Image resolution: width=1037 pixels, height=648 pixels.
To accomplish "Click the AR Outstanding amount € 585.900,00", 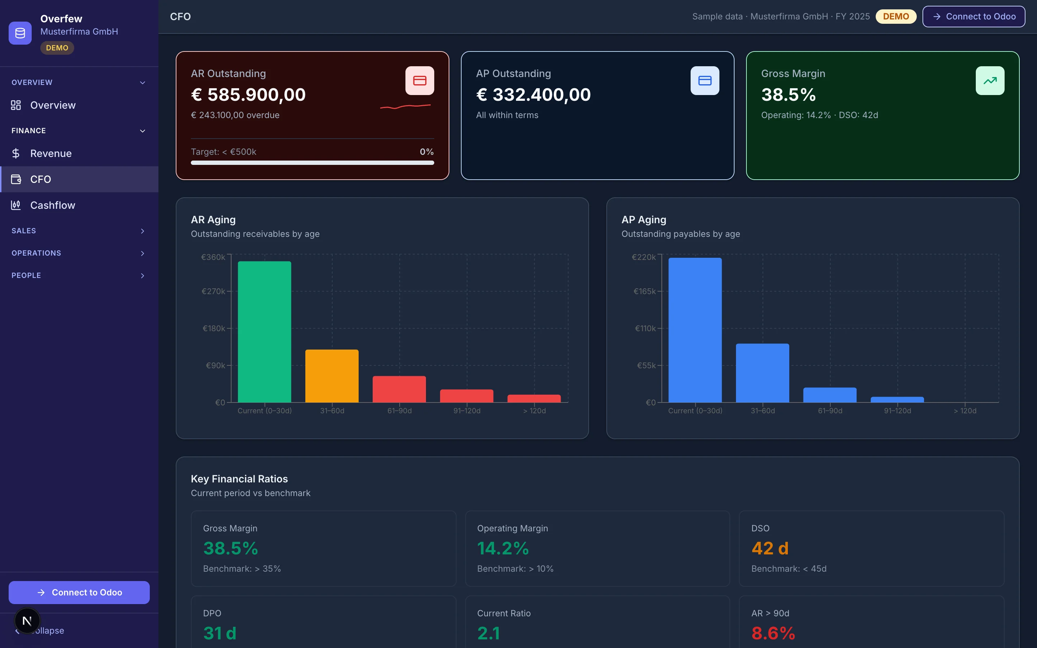I will (x=248, y=95).
